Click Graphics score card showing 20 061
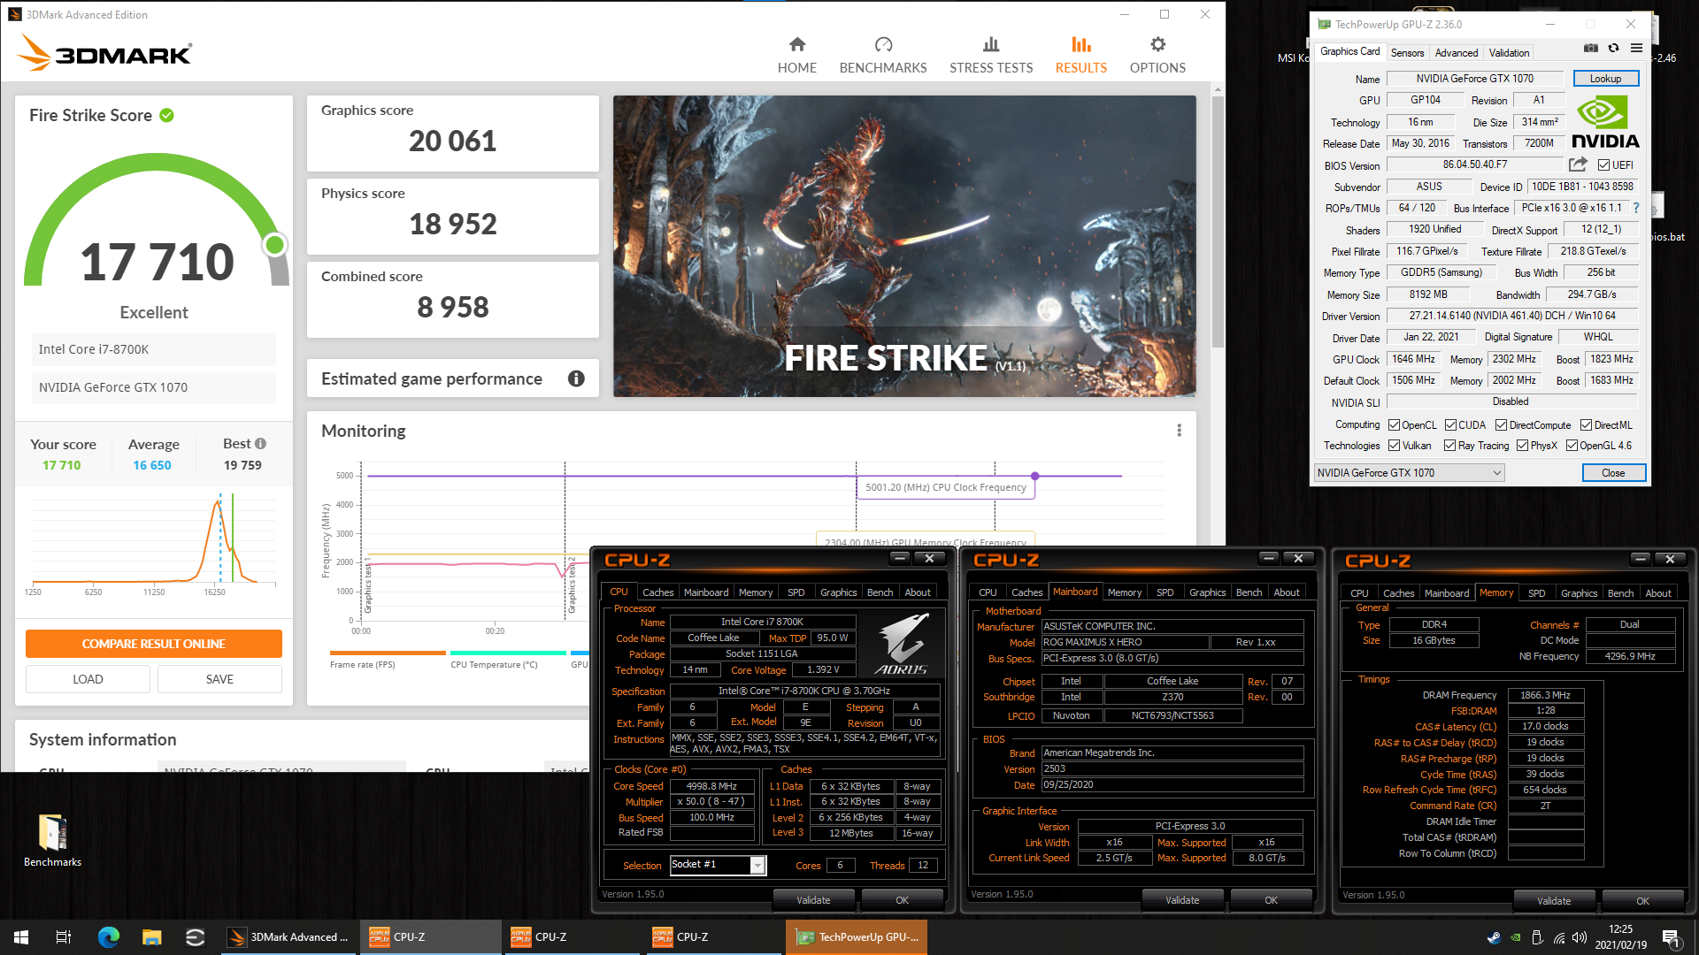Viewport: 1699px width, 955px height. (452, 133)
